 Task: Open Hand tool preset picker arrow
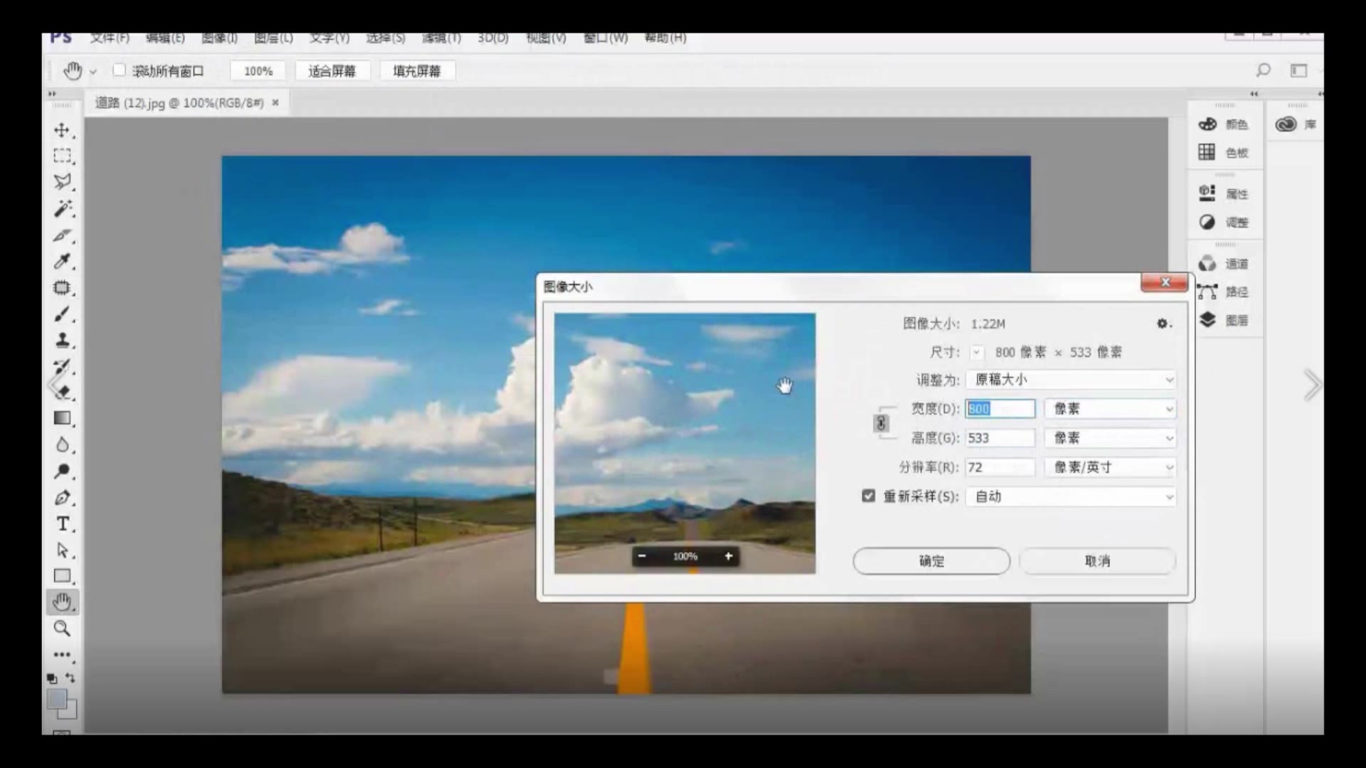(93, 72)
